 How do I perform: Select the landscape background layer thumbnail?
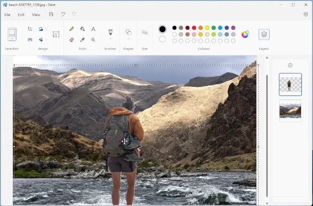[x=290, y=110]
